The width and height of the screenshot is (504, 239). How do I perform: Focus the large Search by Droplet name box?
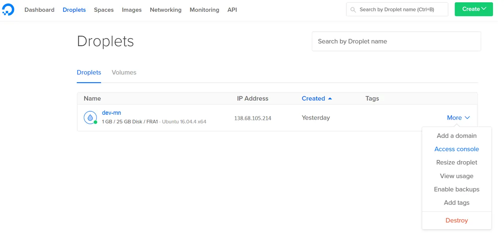tap(397, 41)
